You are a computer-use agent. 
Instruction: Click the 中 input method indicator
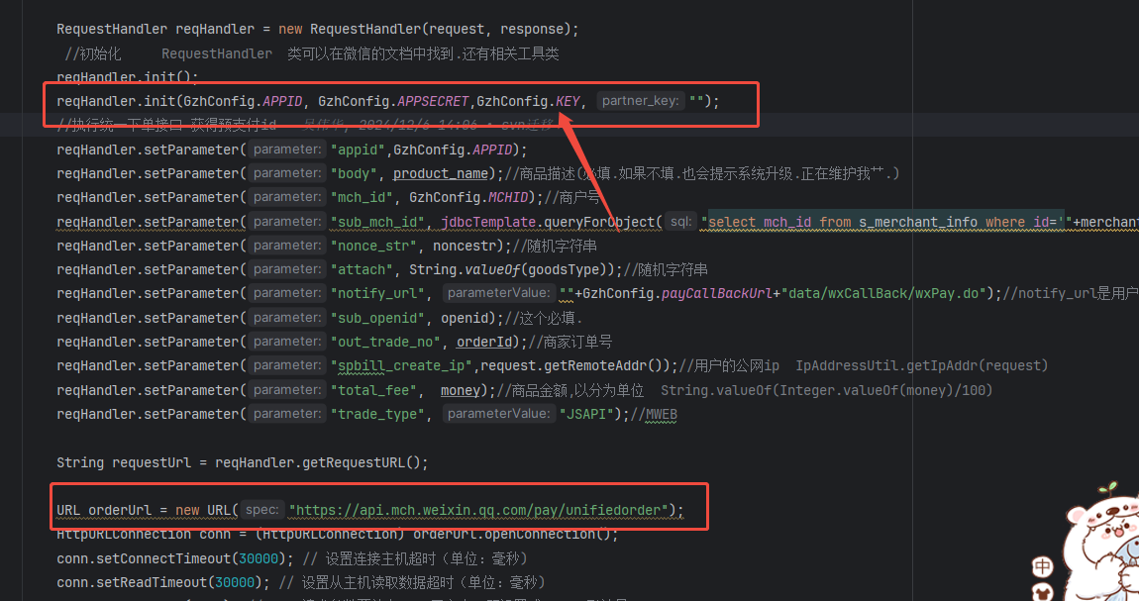(x=1042, y=566)
